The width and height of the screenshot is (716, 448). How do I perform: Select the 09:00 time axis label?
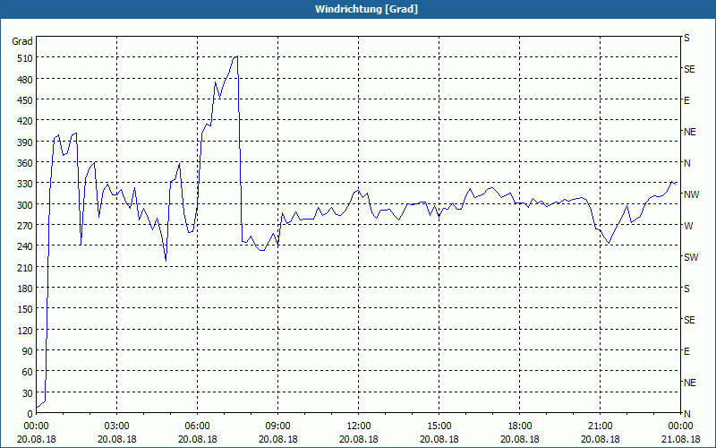[277, 426]
